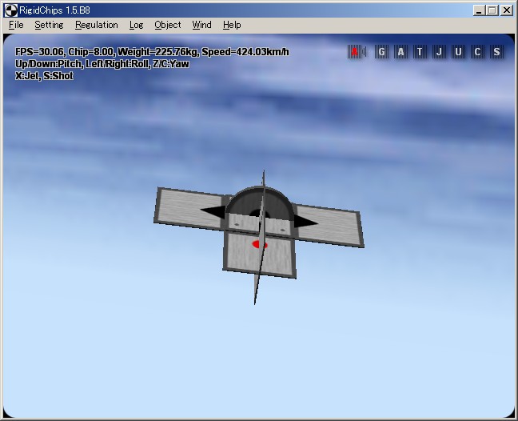Close the RigidChips window
The height and width of the screenshot is (421, 518).
point(507,10)
